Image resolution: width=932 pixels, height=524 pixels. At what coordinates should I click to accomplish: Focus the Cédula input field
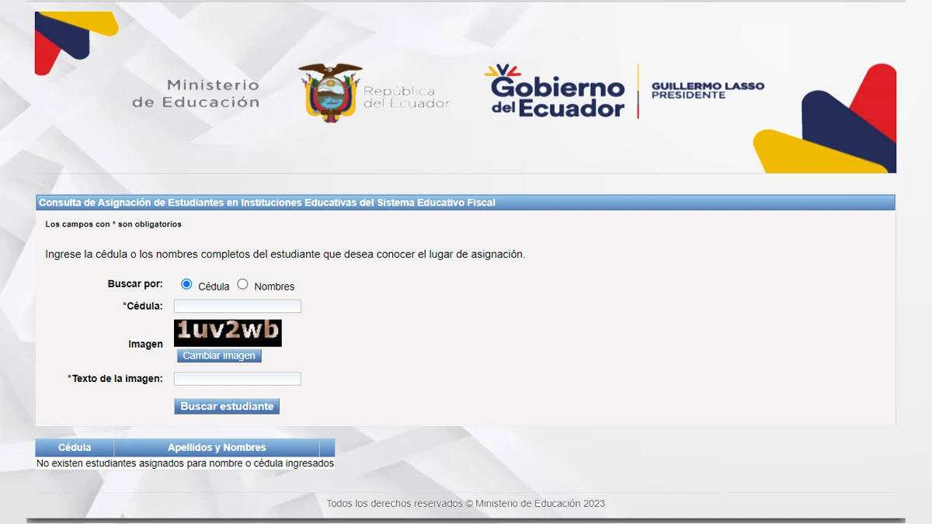[237, 306]
